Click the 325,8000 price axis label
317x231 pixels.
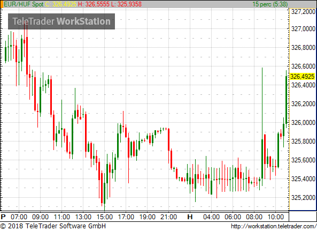pos(303,141)
